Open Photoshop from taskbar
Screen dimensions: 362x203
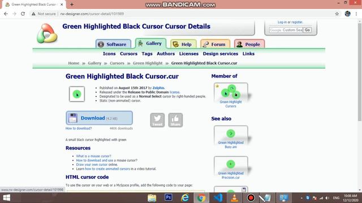point(169,198)
